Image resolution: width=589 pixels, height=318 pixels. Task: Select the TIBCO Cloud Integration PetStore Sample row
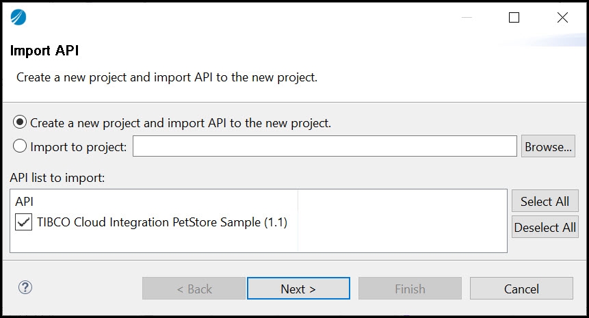161,222
